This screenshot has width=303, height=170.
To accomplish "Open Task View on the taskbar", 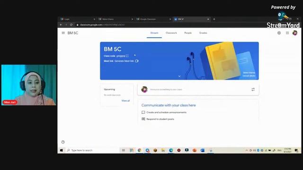I will point(124,150).
